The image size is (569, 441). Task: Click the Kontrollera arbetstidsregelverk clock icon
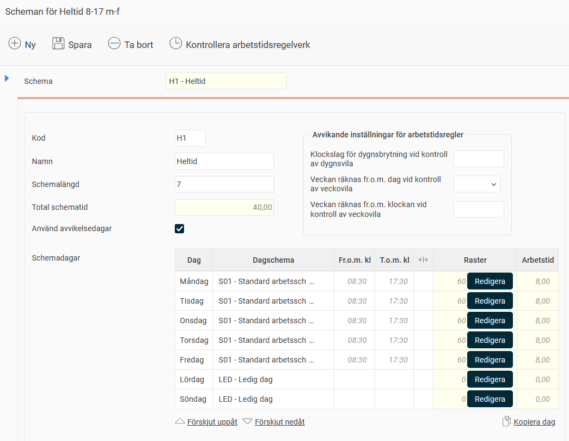click(x=175, y=44)
